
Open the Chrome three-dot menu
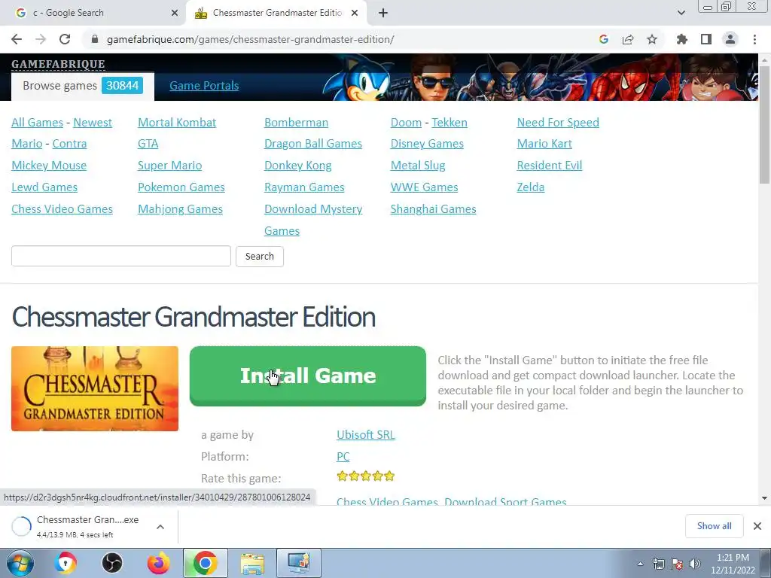[x=754, y=39]
